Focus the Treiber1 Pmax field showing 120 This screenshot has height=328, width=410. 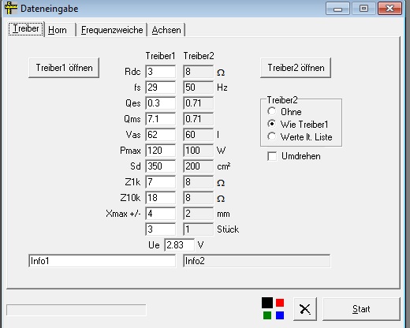pyautogui.click(x=160, y=151)
